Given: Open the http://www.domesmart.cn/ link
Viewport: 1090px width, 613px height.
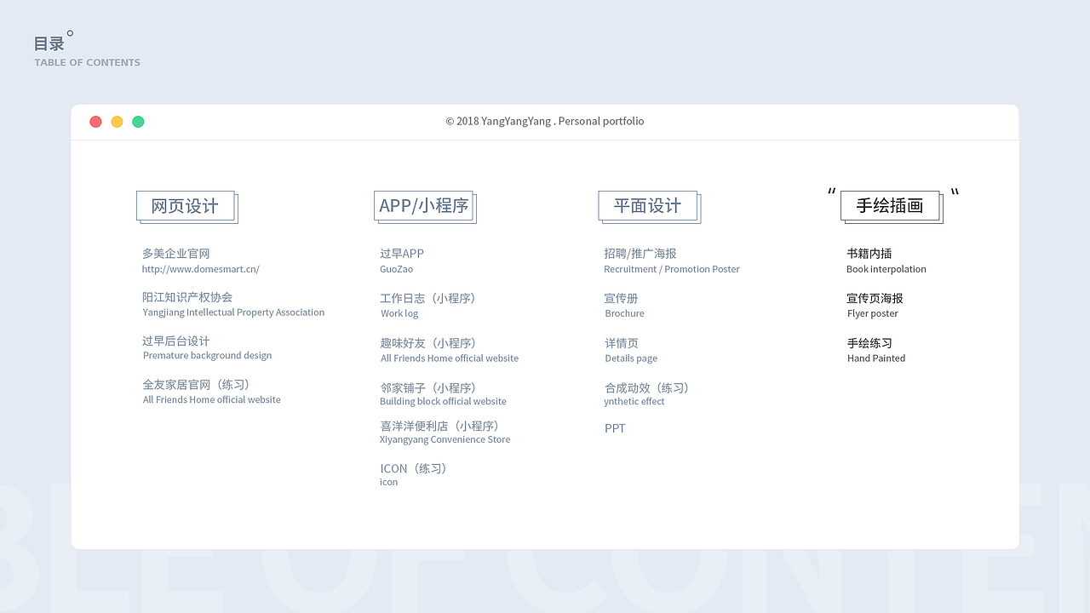Looking at the screenshot, I should pos(201,269).
